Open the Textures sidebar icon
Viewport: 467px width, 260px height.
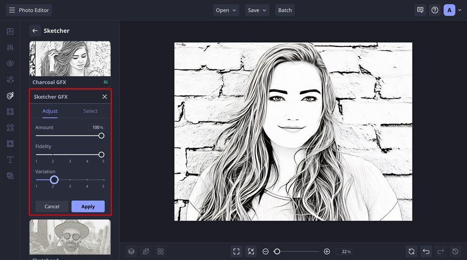(10, 176)
